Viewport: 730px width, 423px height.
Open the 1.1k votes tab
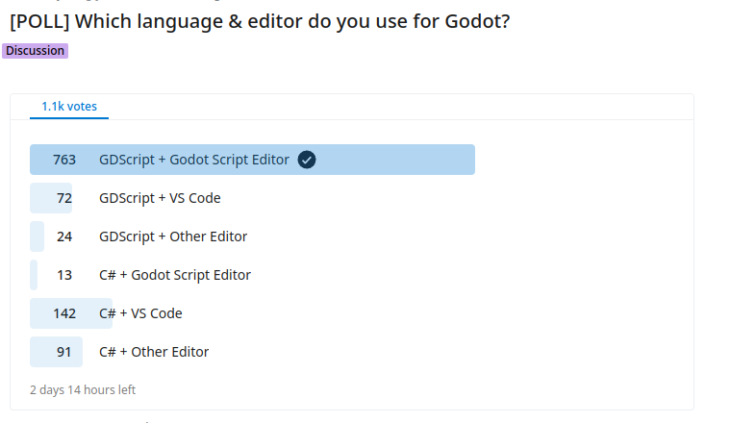coord(69,107)
